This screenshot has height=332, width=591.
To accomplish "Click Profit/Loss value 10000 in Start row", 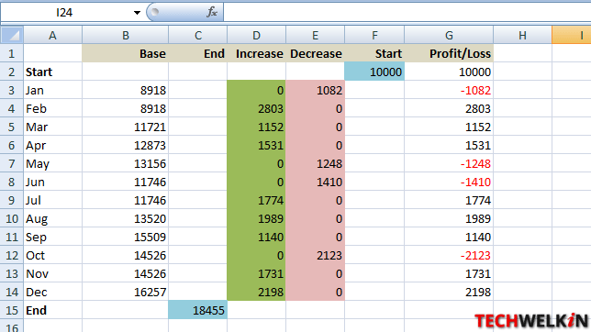I will tap(475, 72).
